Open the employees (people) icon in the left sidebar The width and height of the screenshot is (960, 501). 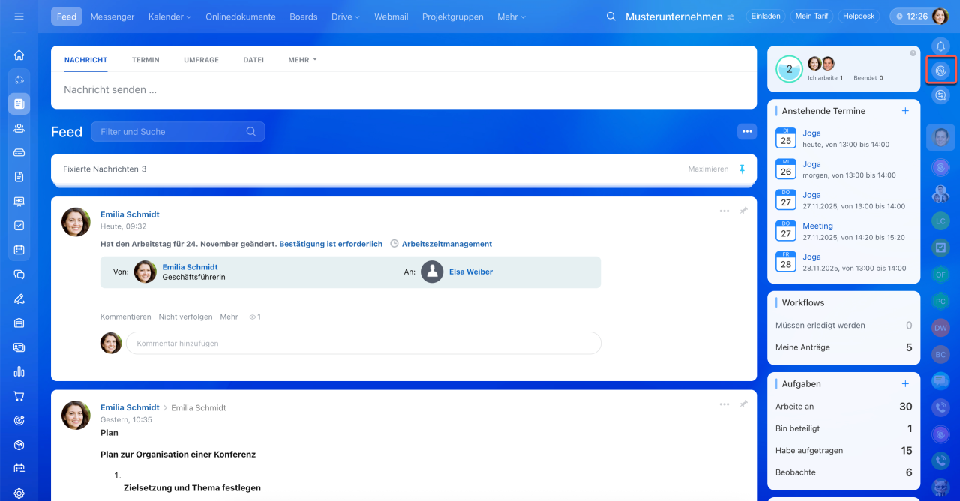point(19,128)
